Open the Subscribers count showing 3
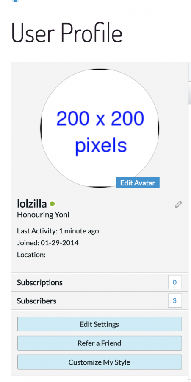The height and width of the screenshot is (382, 191). [175, 301]
